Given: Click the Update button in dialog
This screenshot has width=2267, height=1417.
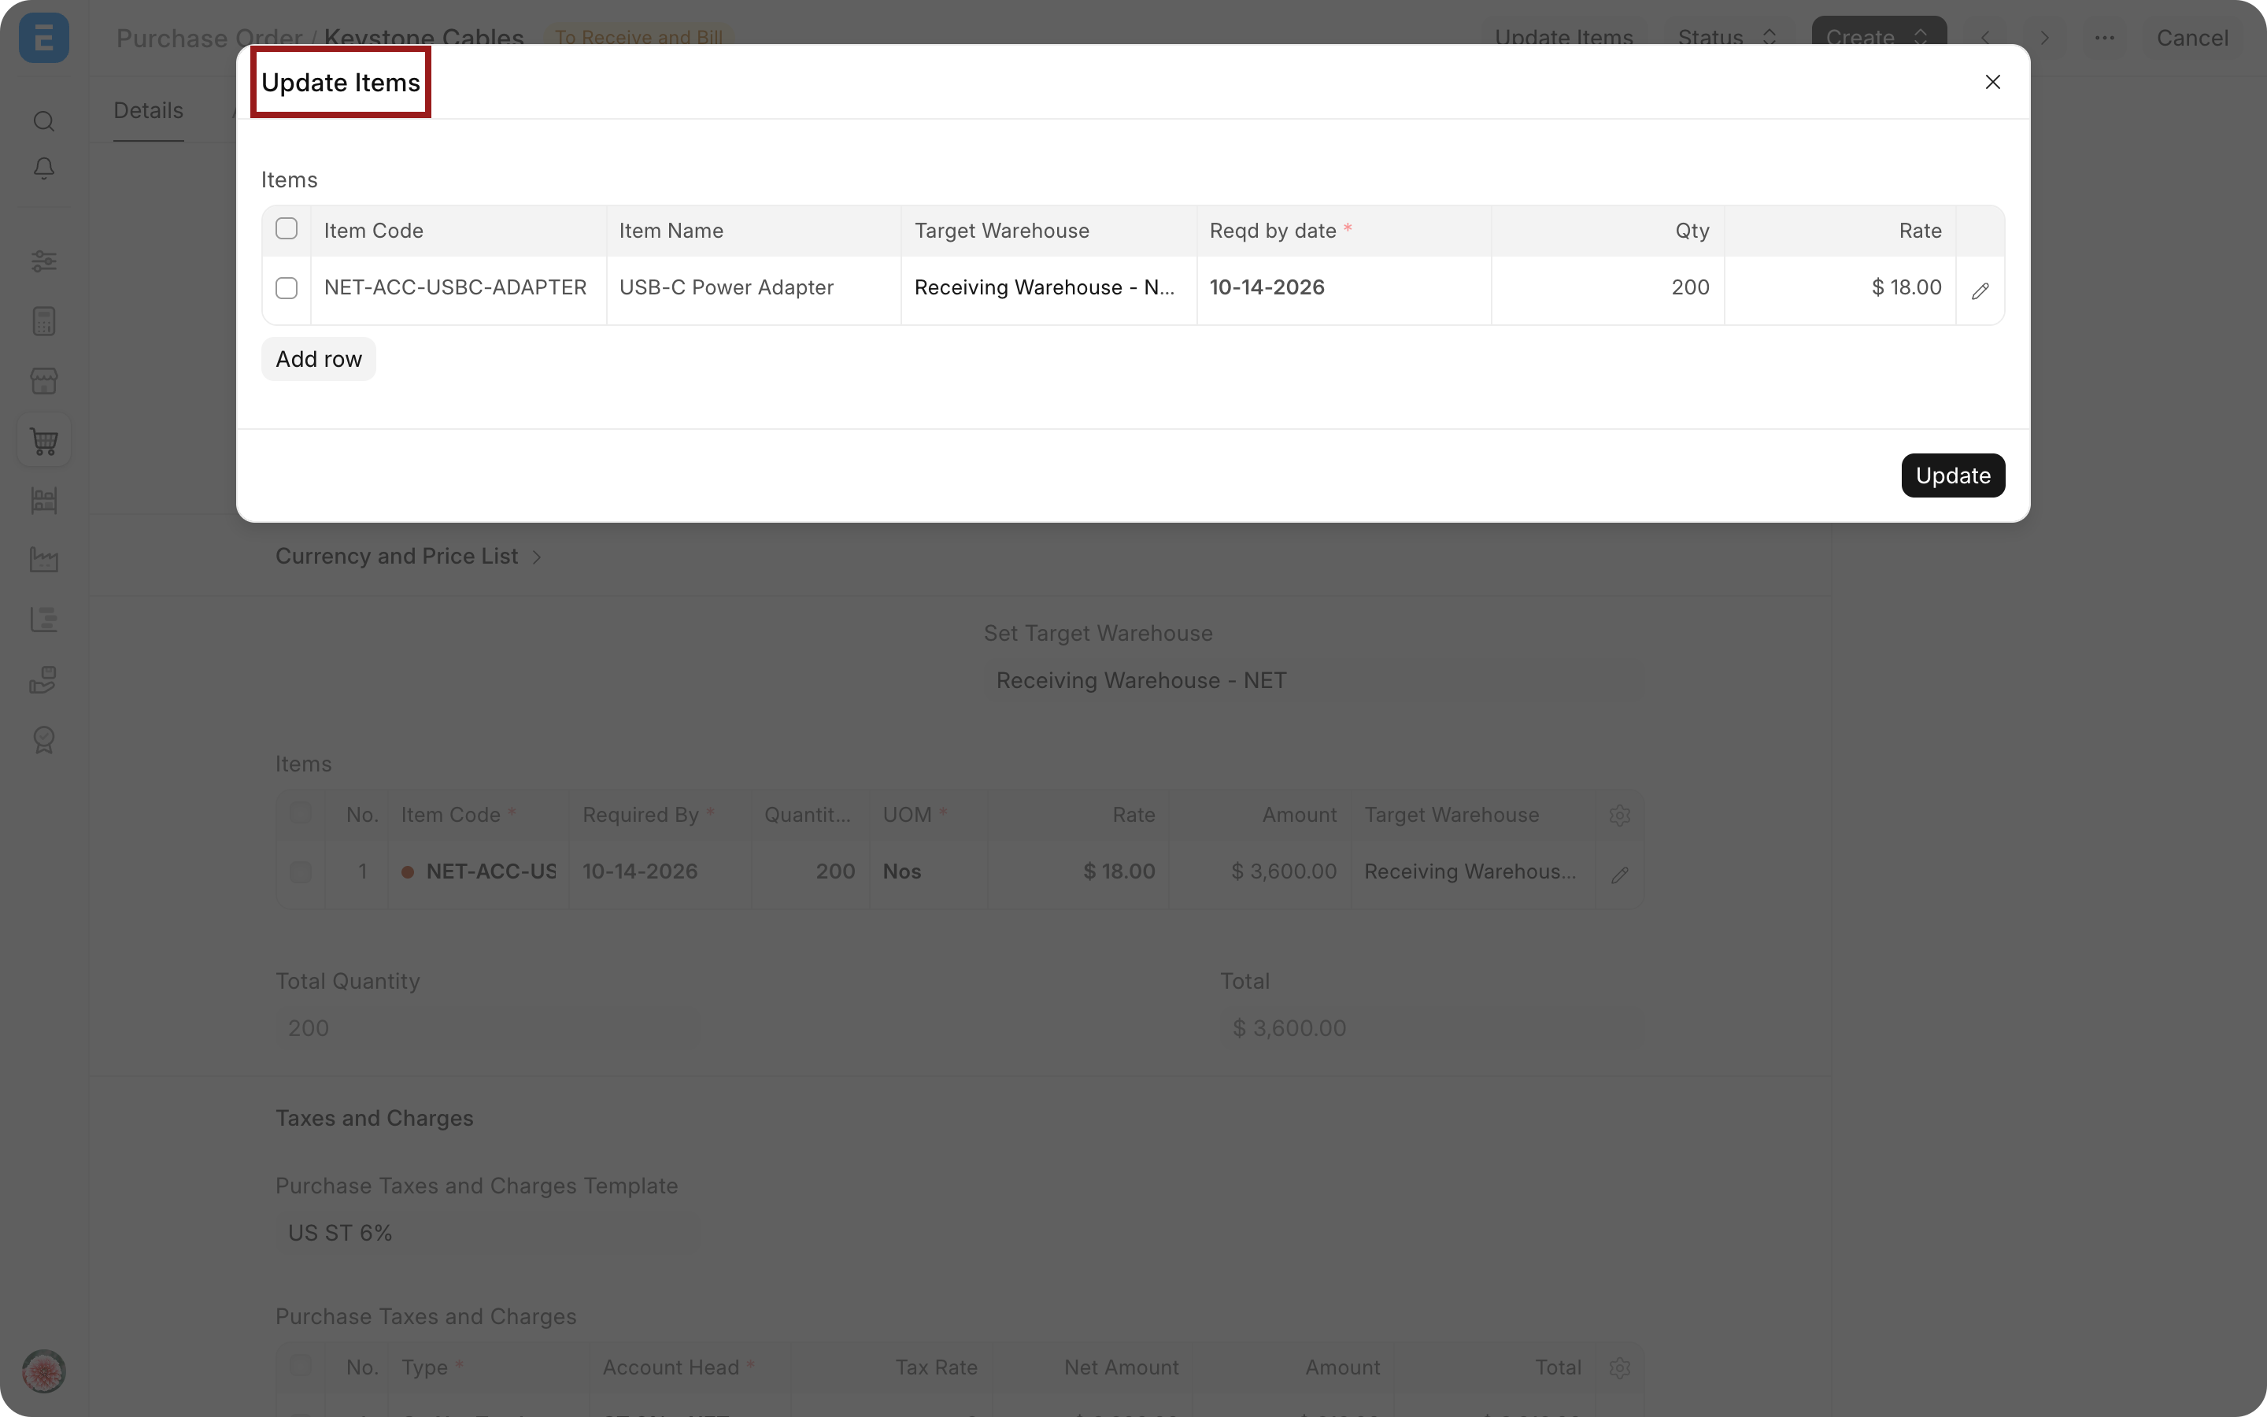Looking at the screenshot, I should tap(1952, 475).
